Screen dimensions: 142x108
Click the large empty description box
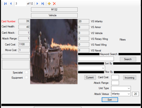(16, 64)
